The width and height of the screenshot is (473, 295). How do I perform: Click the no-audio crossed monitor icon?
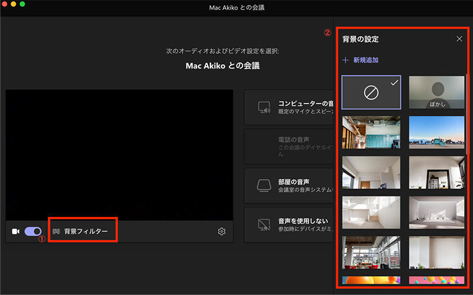[x=264, y=225]
